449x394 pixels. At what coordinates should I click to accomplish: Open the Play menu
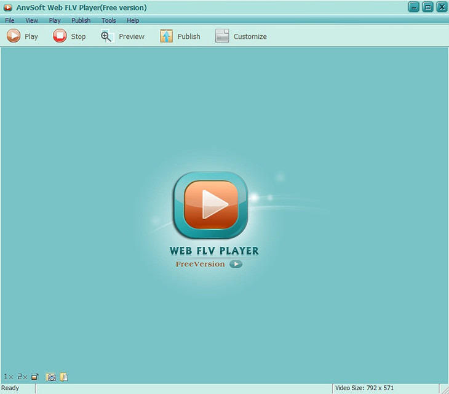click(54, 20)
